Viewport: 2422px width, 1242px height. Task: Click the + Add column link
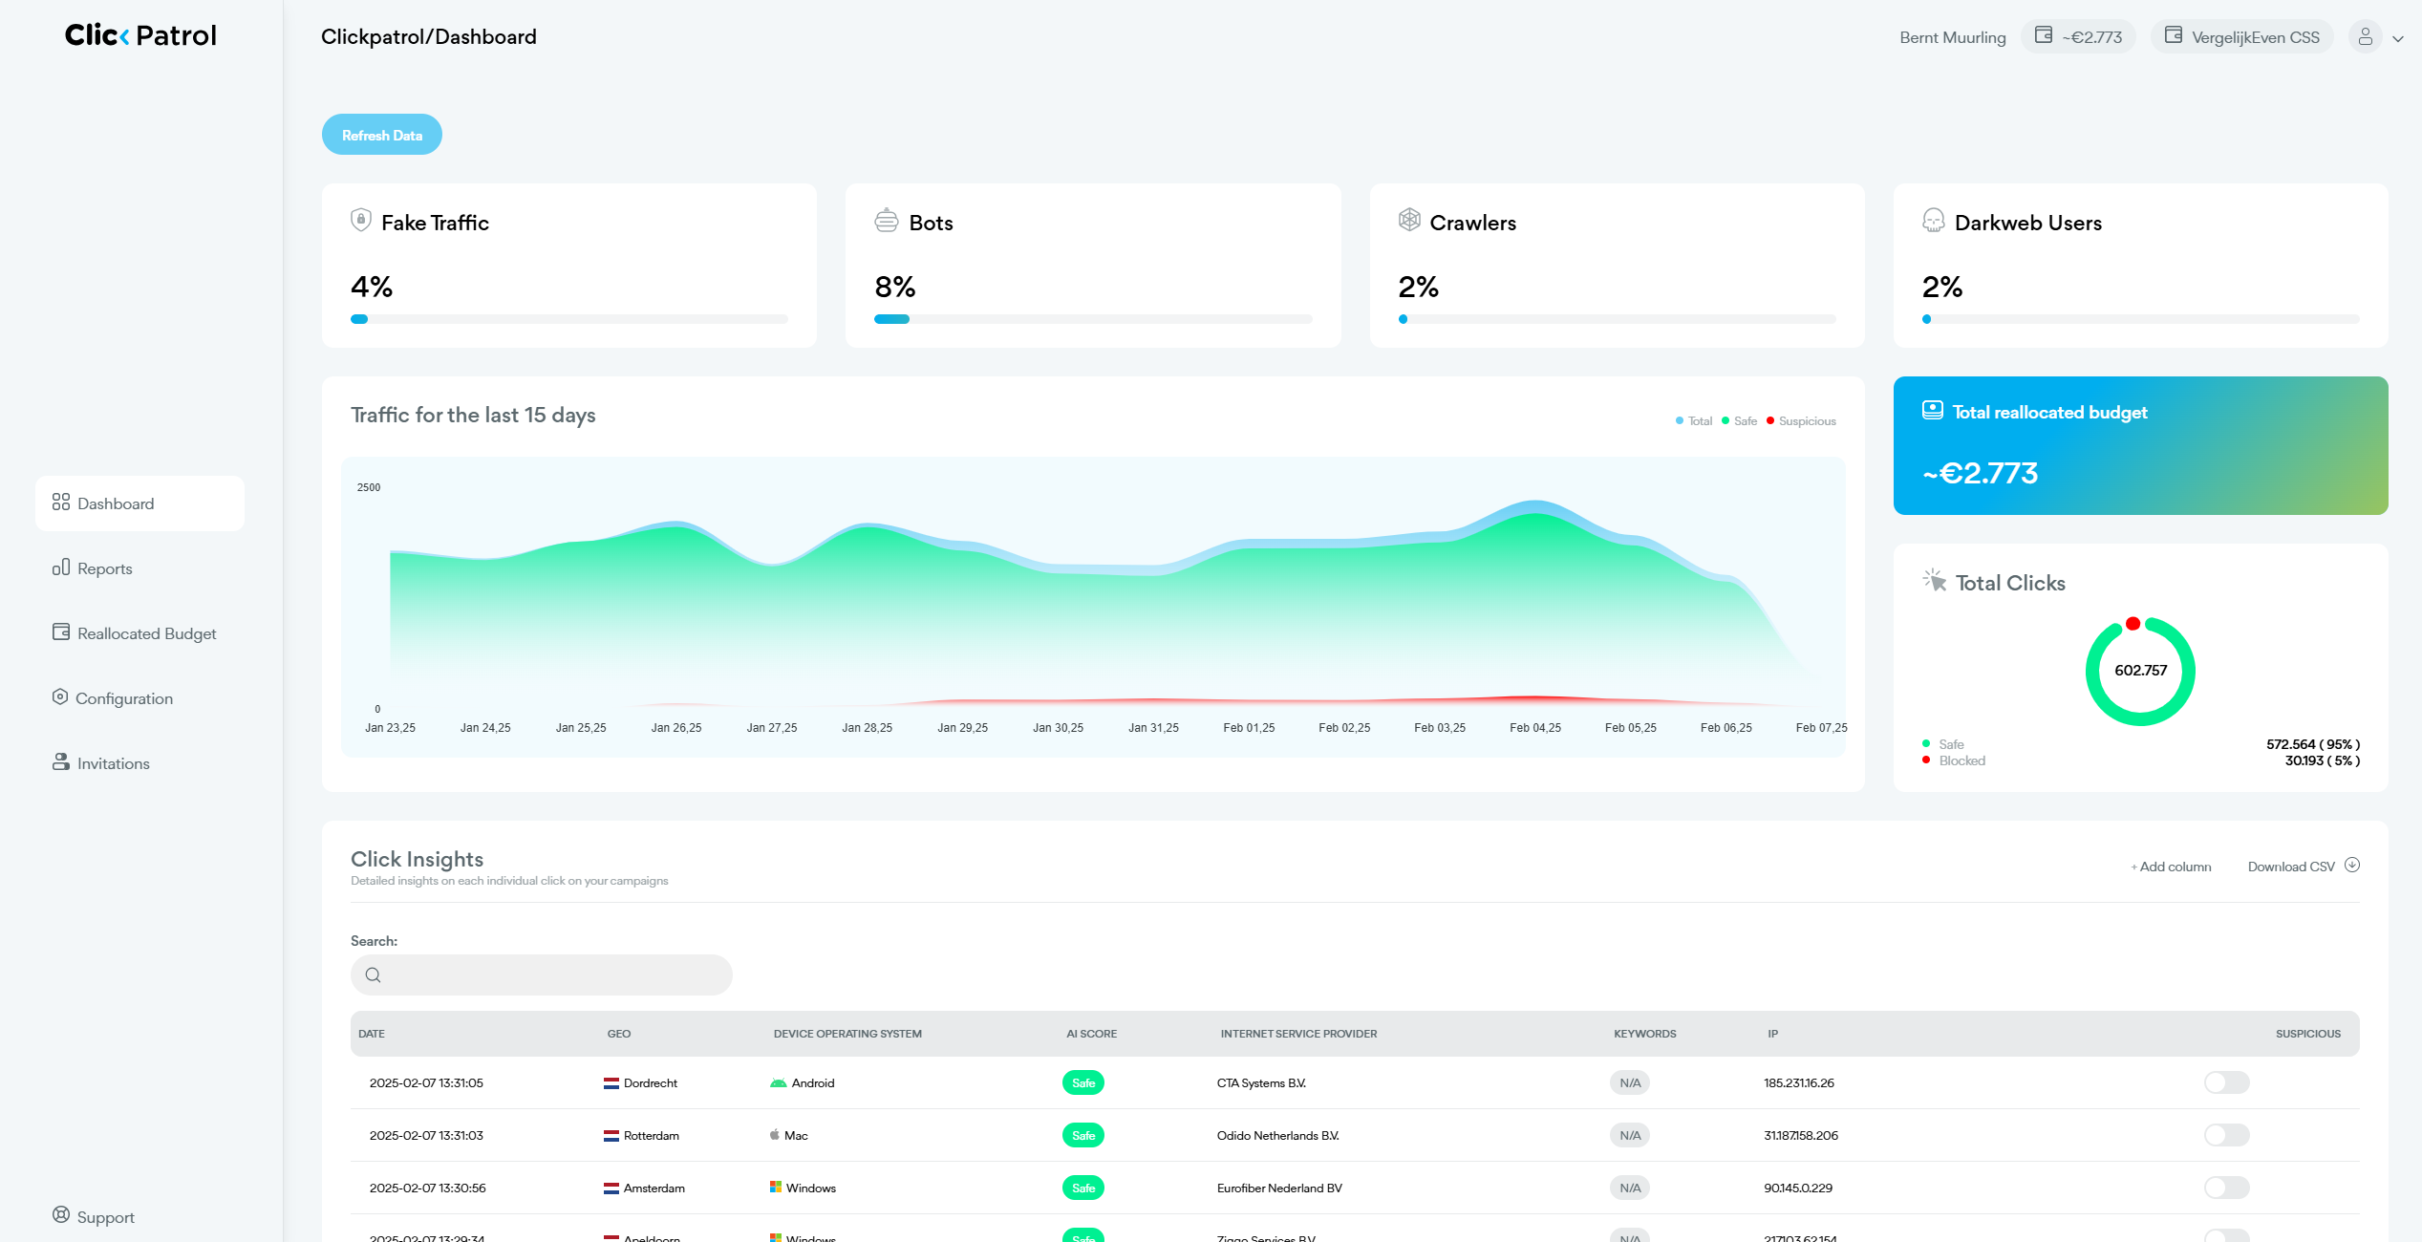pos(2170,866)
